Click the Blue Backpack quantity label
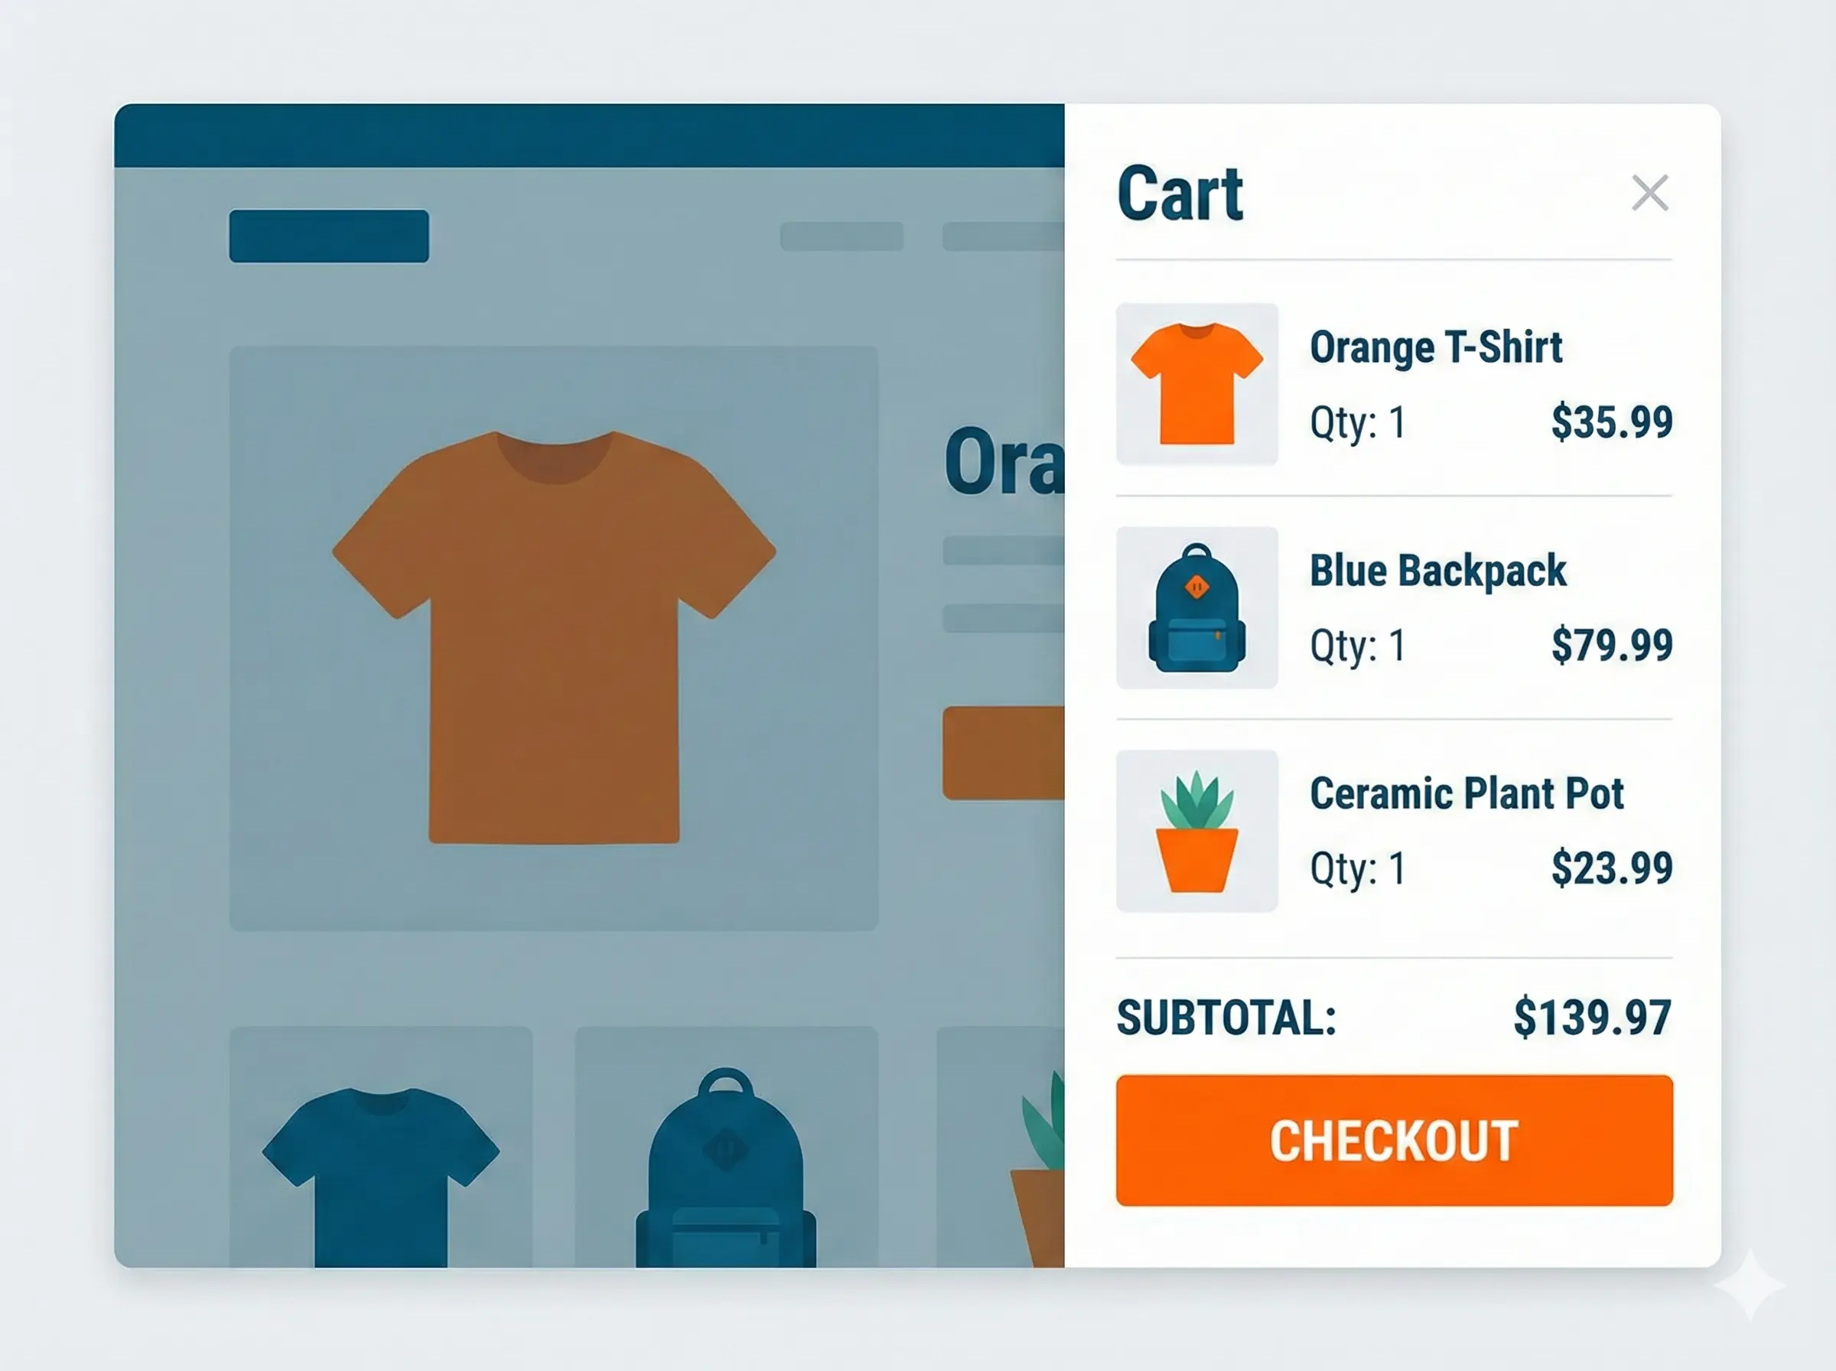Screen dimensions: 1836x1371 [x=1357, y=646]
